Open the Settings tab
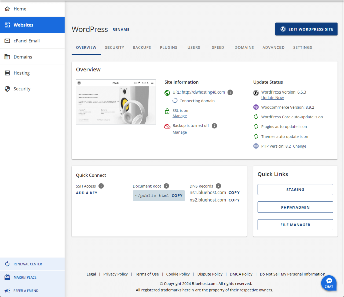This screenshot has height=297, width=344. pyautogui.click(x=303, y=47)
